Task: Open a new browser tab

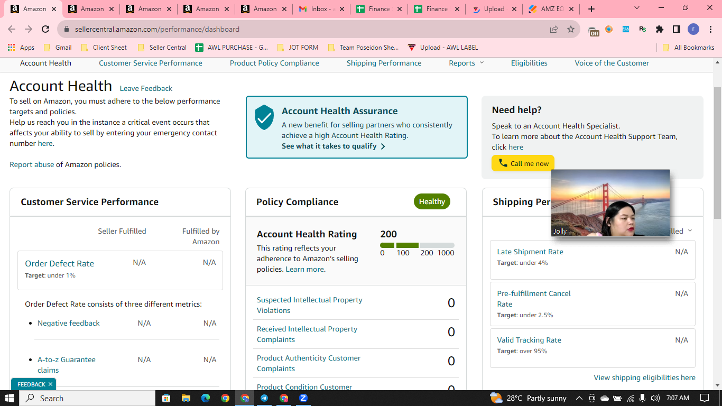Action: [591, 9]
